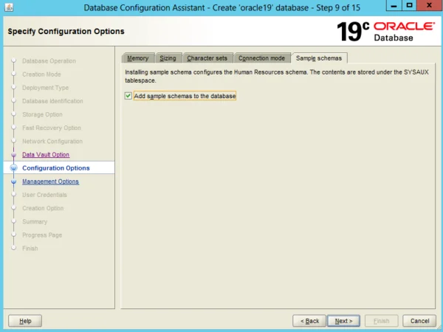Open the Memory tab

coord(138,58)
